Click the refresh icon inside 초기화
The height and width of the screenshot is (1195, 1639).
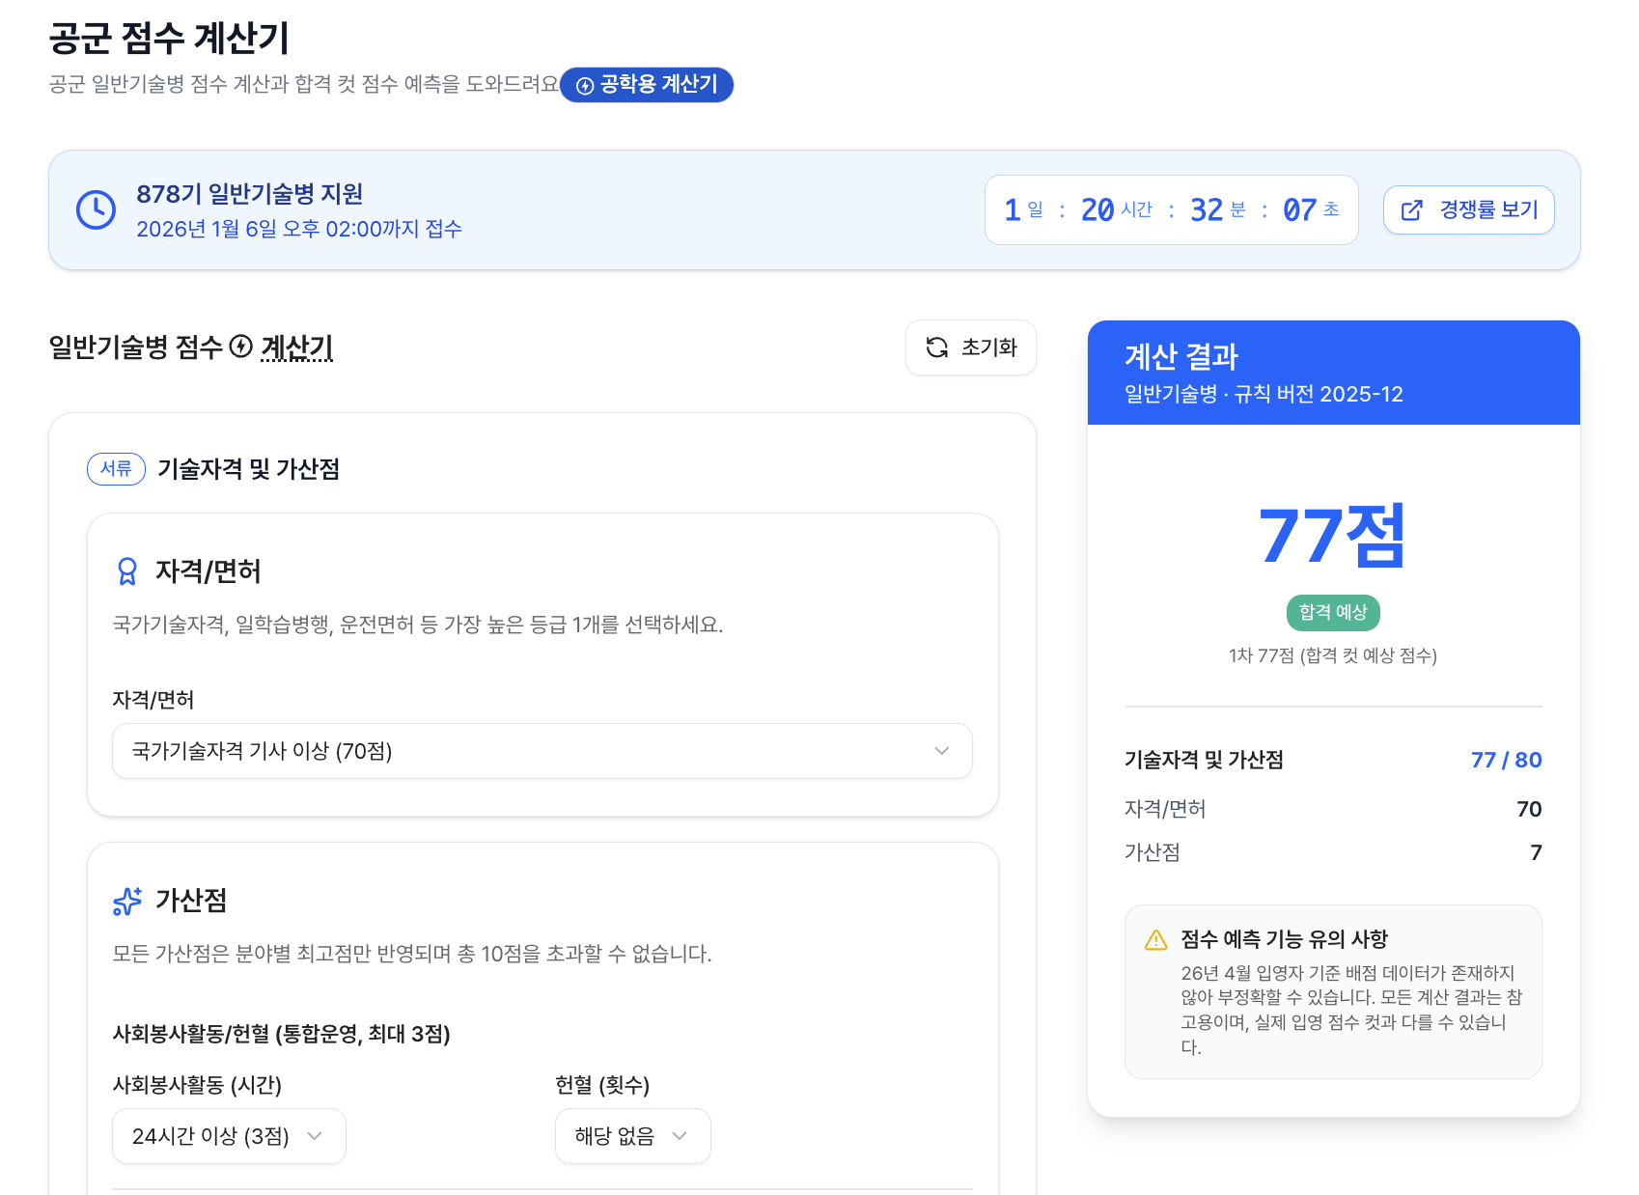tap(936, 347)
